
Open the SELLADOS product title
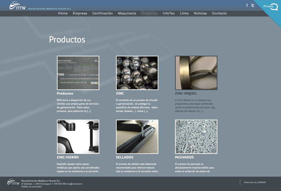125,158
